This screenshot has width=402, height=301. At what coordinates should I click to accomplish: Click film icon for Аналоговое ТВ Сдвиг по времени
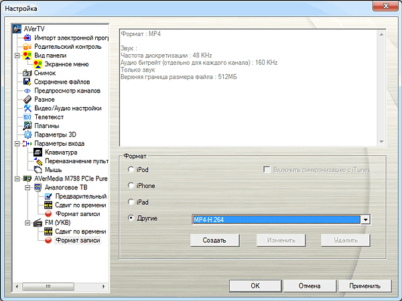(x=48, y=205)
